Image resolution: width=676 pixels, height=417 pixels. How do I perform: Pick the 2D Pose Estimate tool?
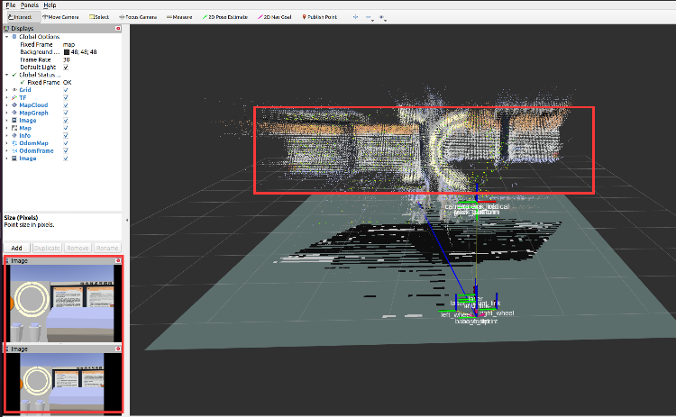(226, 16)
